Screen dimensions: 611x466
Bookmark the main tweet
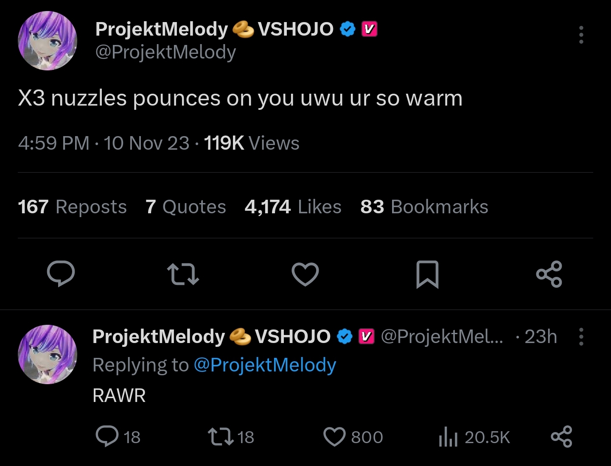[x=427, y=274]
